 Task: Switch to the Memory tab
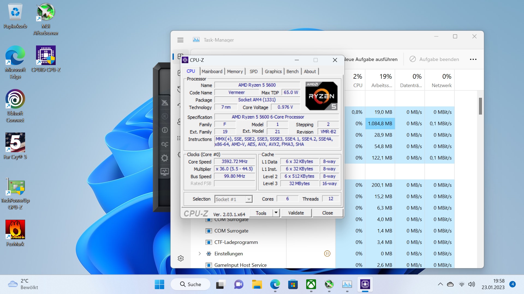coord(235,72)
